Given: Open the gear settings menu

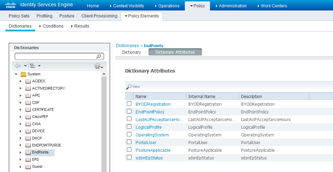Looking at the screenshot, I should 98,66.
